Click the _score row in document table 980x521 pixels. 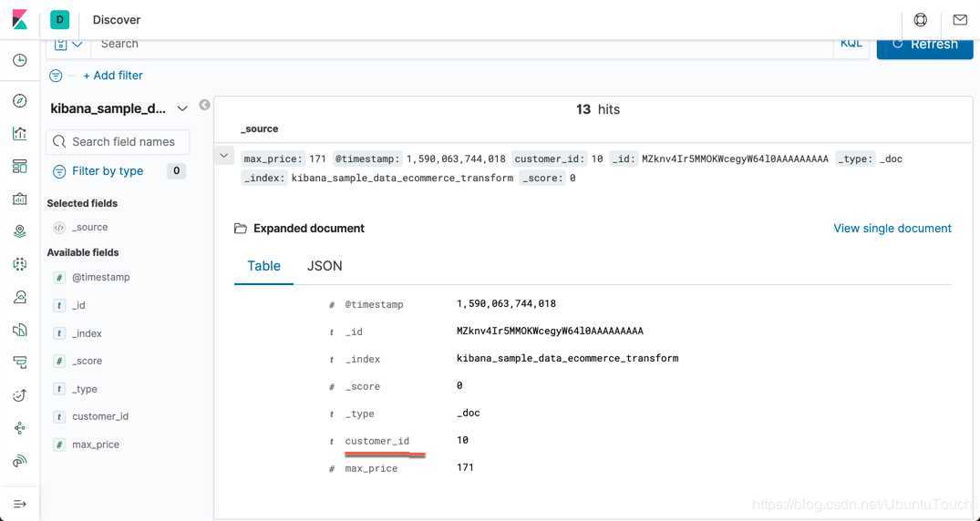593,387
